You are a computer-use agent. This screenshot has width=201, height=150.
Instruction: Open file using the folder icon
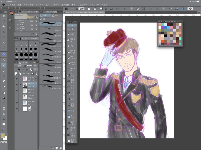click(x=95, y=9)
